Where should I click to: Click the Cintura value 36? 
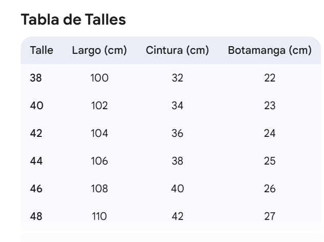(x=178, y=133)
